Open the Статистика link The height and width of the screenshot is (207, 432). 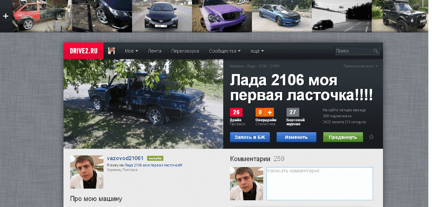(265, 124)
